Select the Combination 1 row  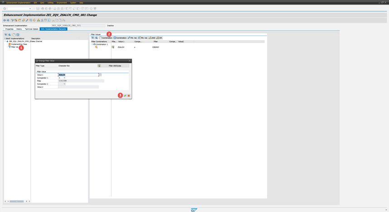pos(102,44)
